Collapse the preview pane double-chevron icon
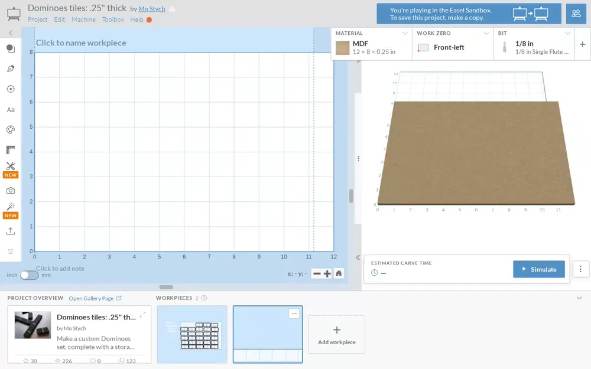The height and width of the screenshot is (369, 591). [x=358, y=257]
